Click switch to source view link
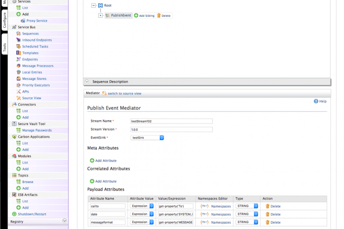 124,93
